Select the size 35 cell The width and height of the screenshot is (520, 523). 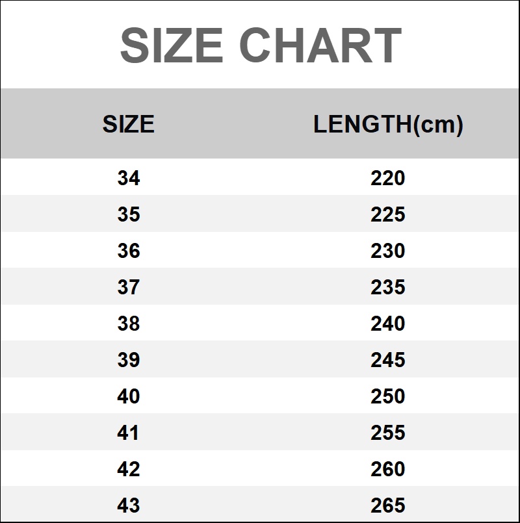pyautogui.click(x=129, y=214)
